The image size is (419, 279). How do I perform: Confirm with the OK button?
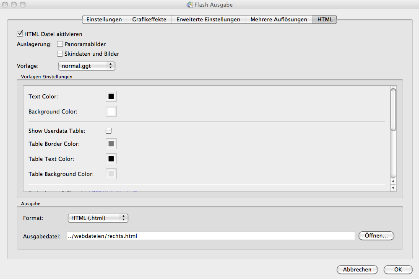398,269
